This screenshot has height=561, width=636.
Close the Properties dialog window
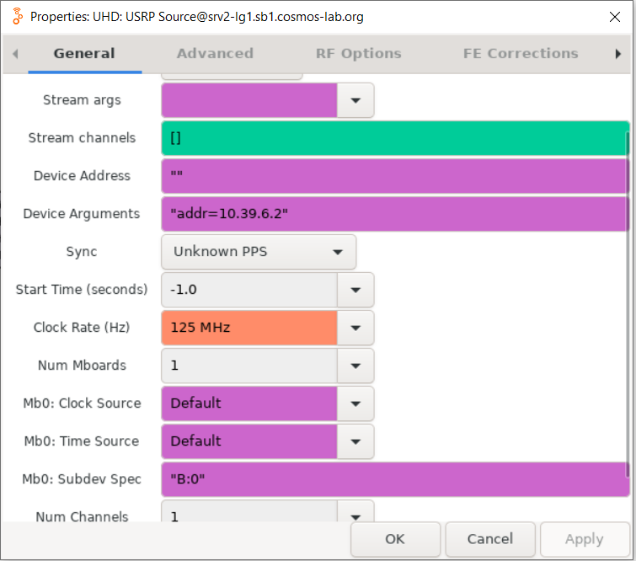click(x=612, y=17)
